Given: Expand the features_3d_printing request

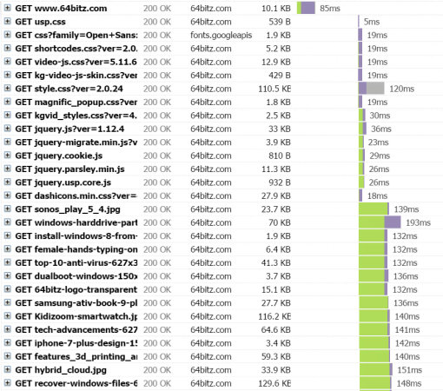Looking at the screenshot, I should coord(8,356).
